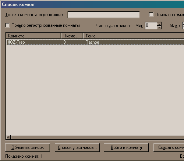Viewport: 184px width, 161px height.
Task: Sort by the "Тема" column header
Action: coord(134,36)
